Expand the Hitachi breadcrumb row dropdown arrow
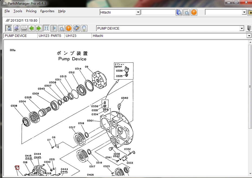252x178 pixels. click(x=249, y=36)
